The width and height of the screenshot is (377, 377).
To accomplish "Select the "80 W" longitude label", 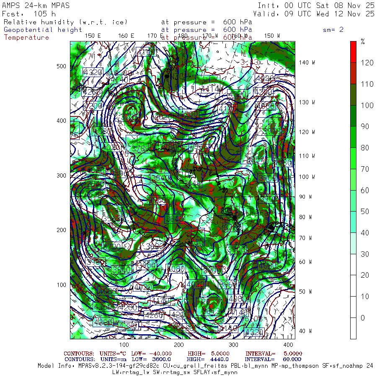I will point(305,217).
